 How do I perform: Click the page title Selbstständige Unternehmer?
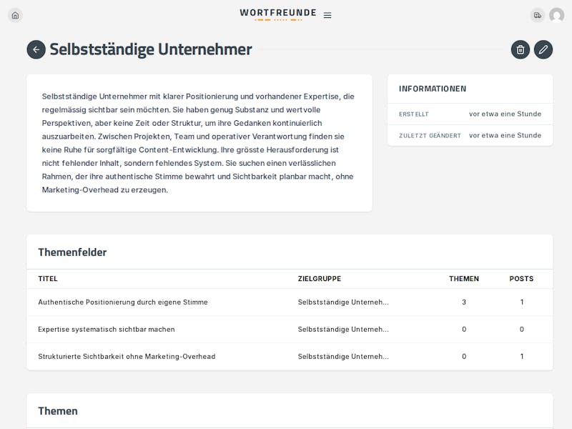tap(151, 49)
